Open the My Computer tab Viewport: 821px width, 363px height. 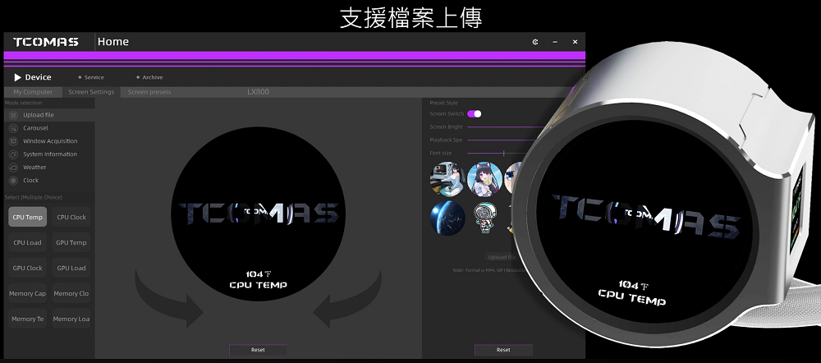tap(33, 92)
